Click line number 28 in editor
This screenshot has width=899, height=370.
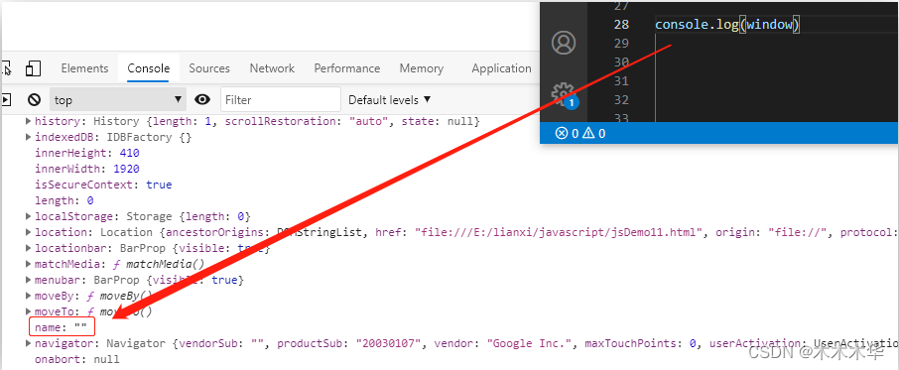[x=621, y=25]
